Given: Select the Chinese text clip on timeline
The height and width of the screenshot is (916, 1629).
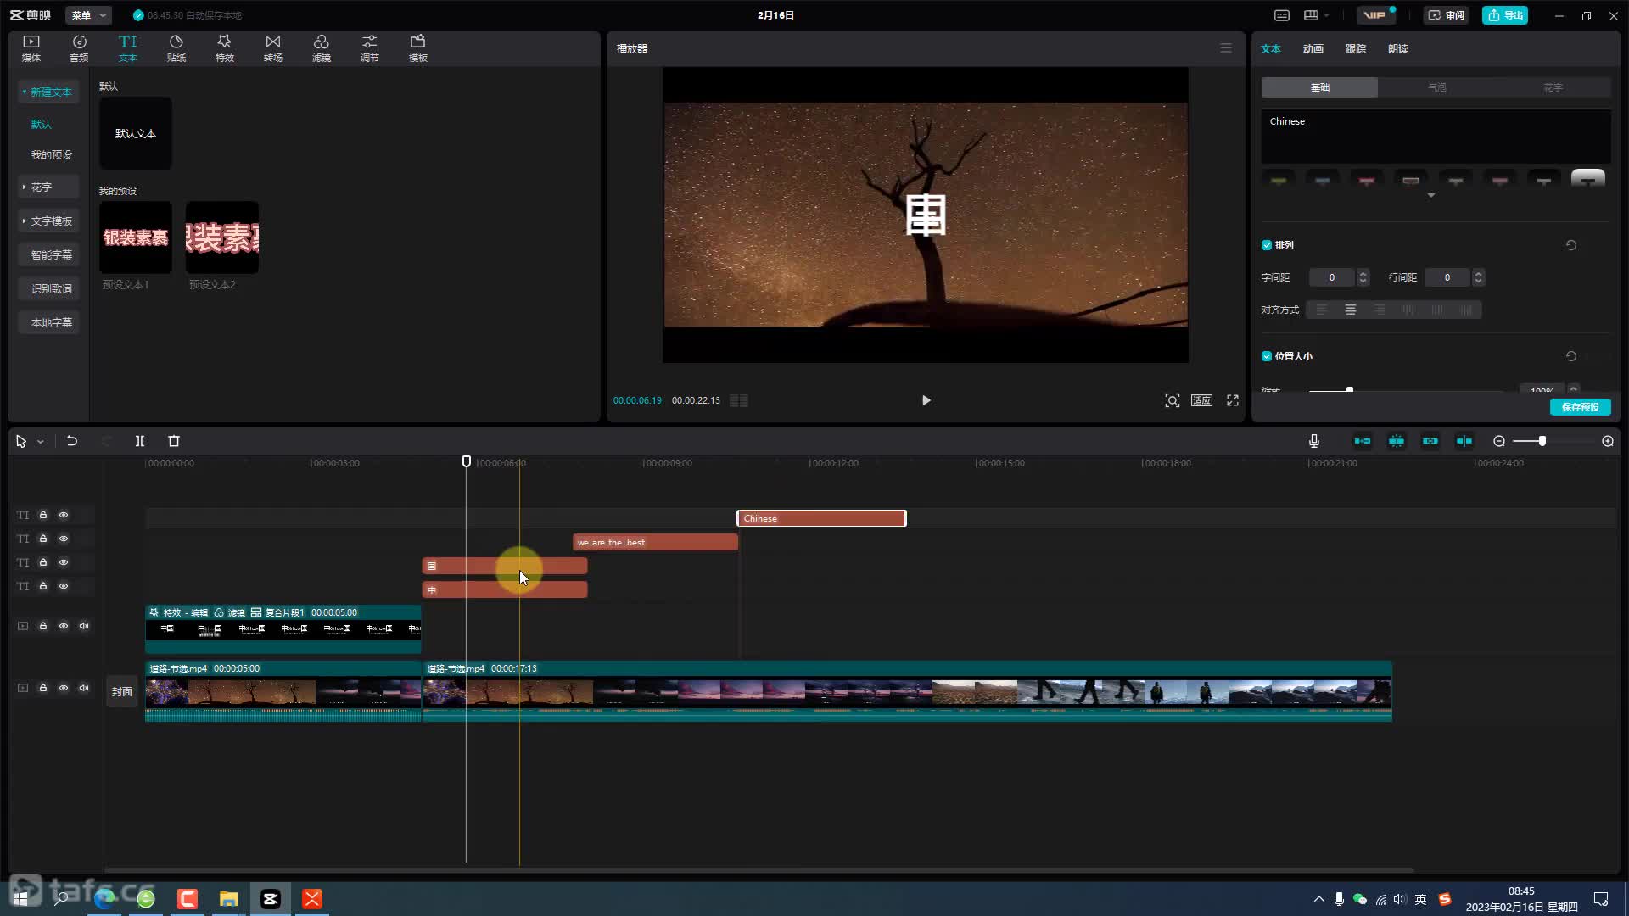Looking at the screenshot, I should (x=821, y=518).
